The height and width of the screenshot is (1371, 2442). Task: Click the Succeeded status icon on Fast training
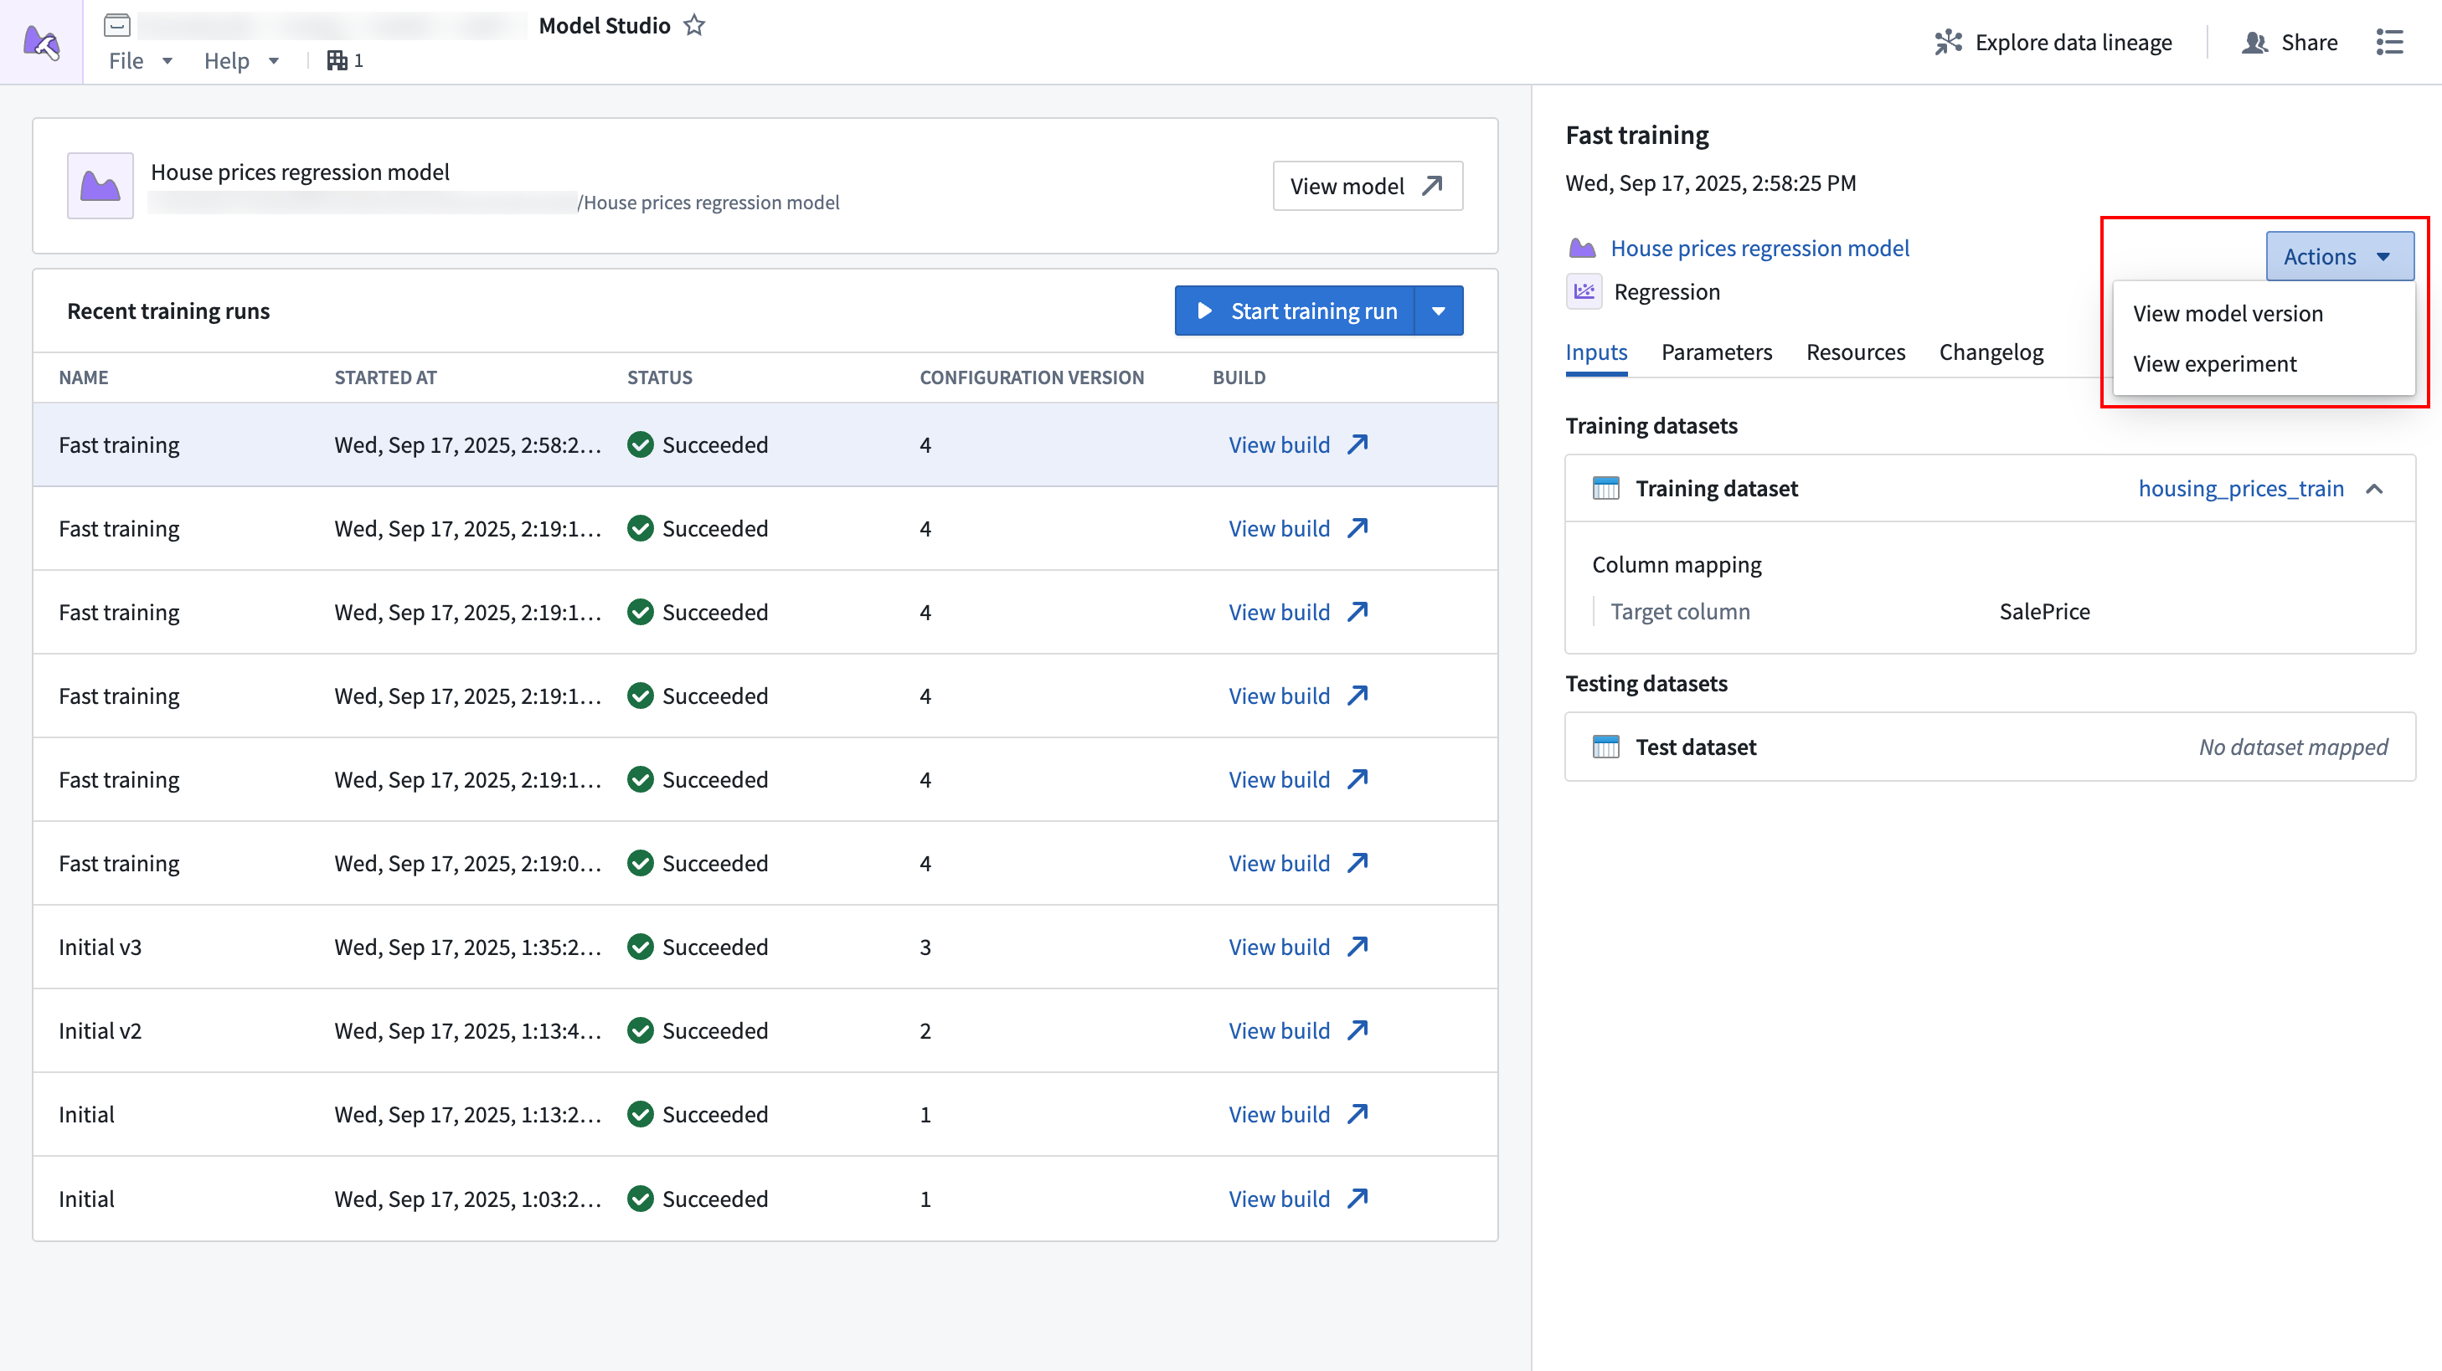[x=641, y=444]
